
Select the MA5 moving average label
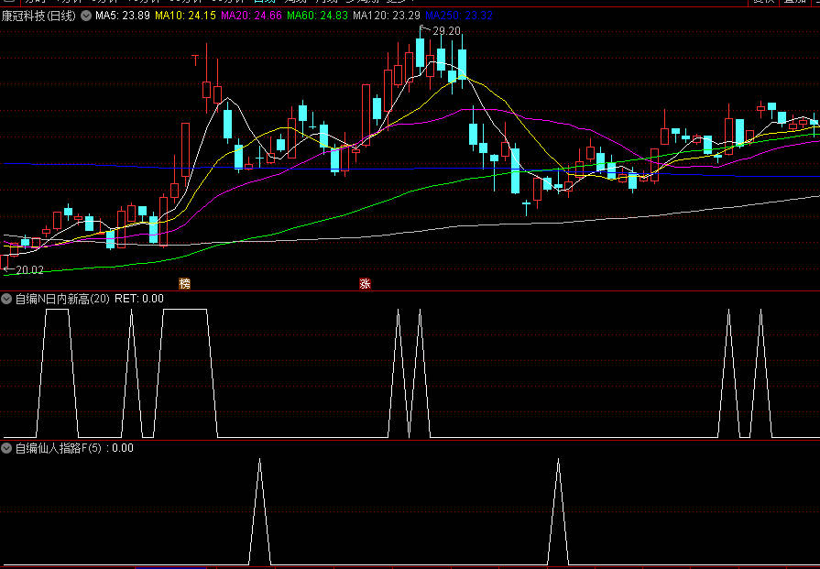[x=123, y=16]
